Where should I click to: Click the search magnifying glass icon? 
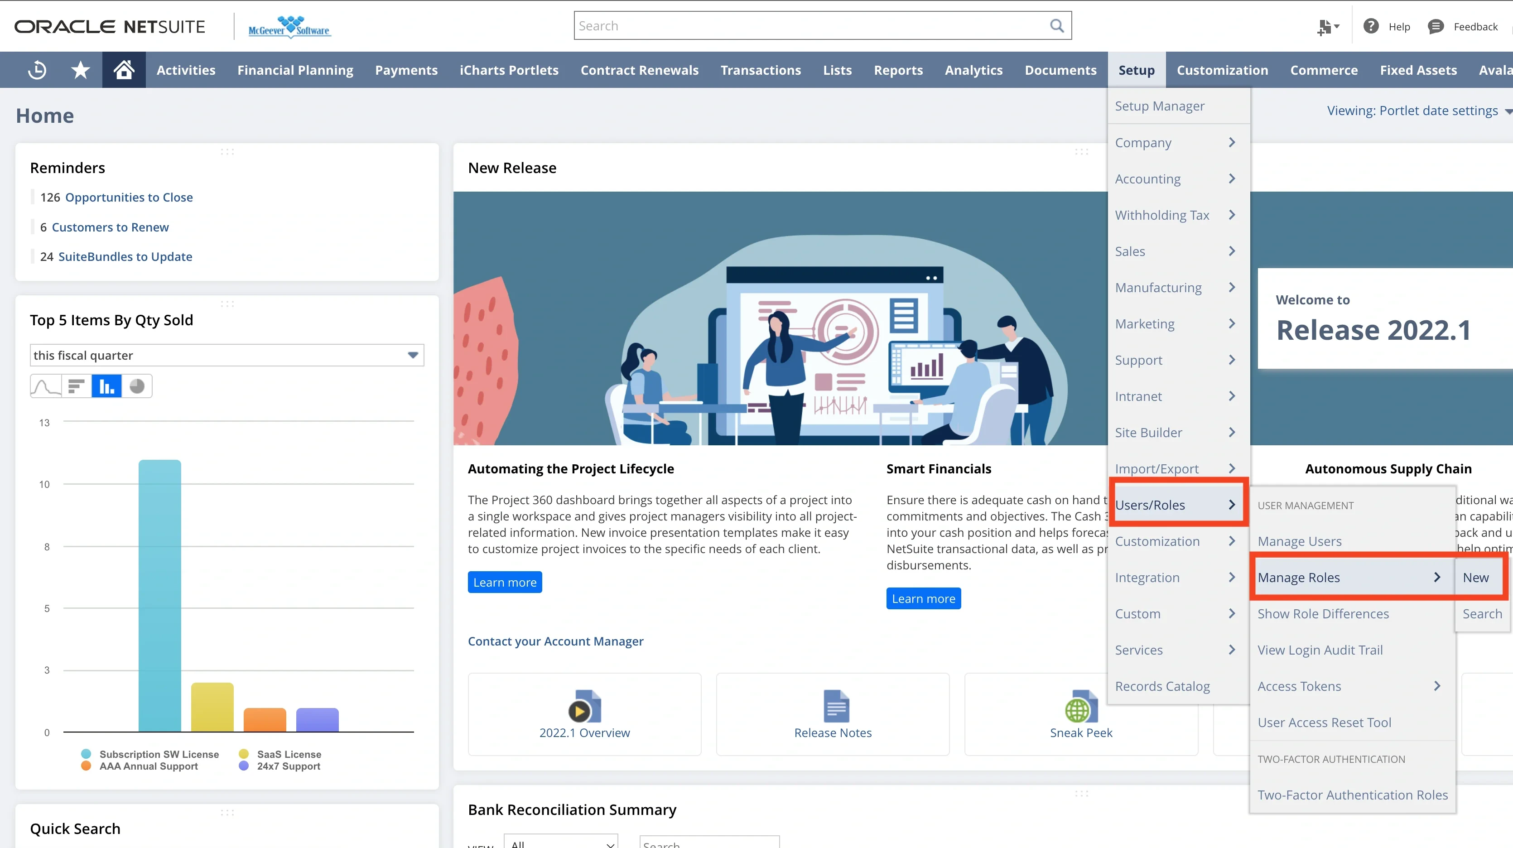[x=1057, y=25]
